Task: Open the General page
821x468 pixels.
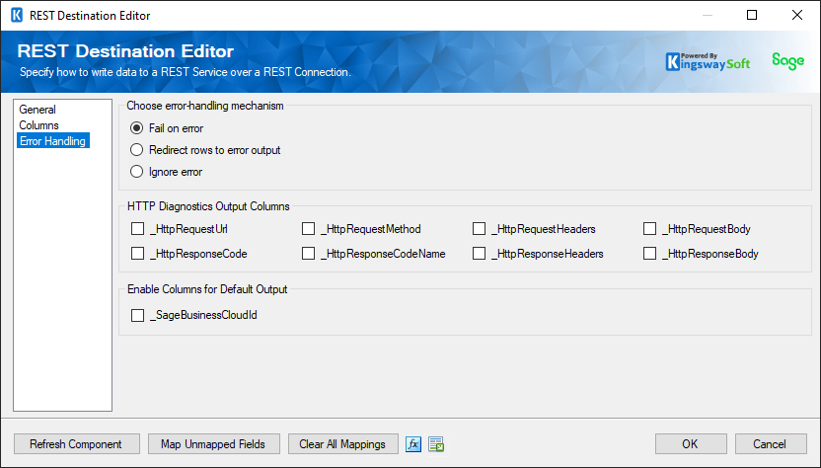Action: [x=37, y=110]
